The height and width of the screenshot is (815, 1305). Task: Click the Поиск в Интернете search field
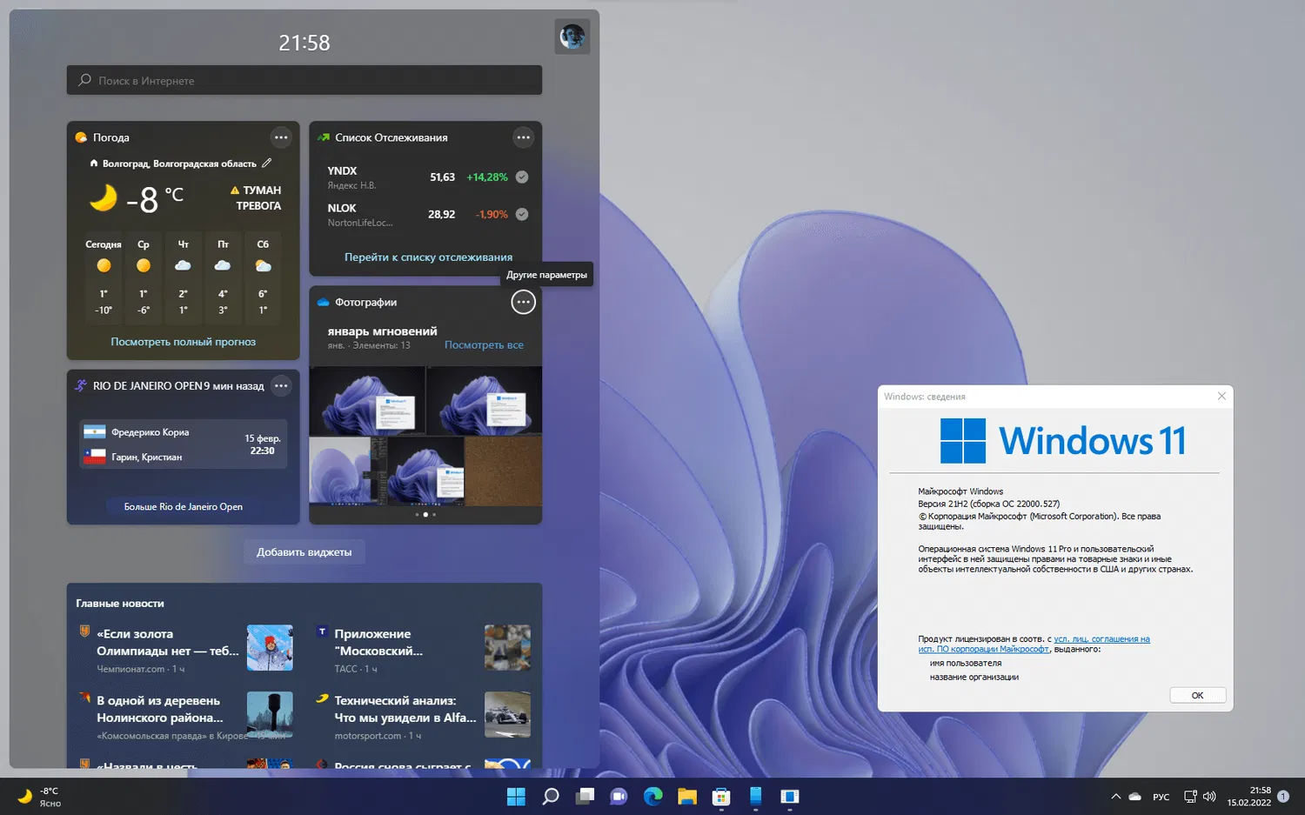304,80
